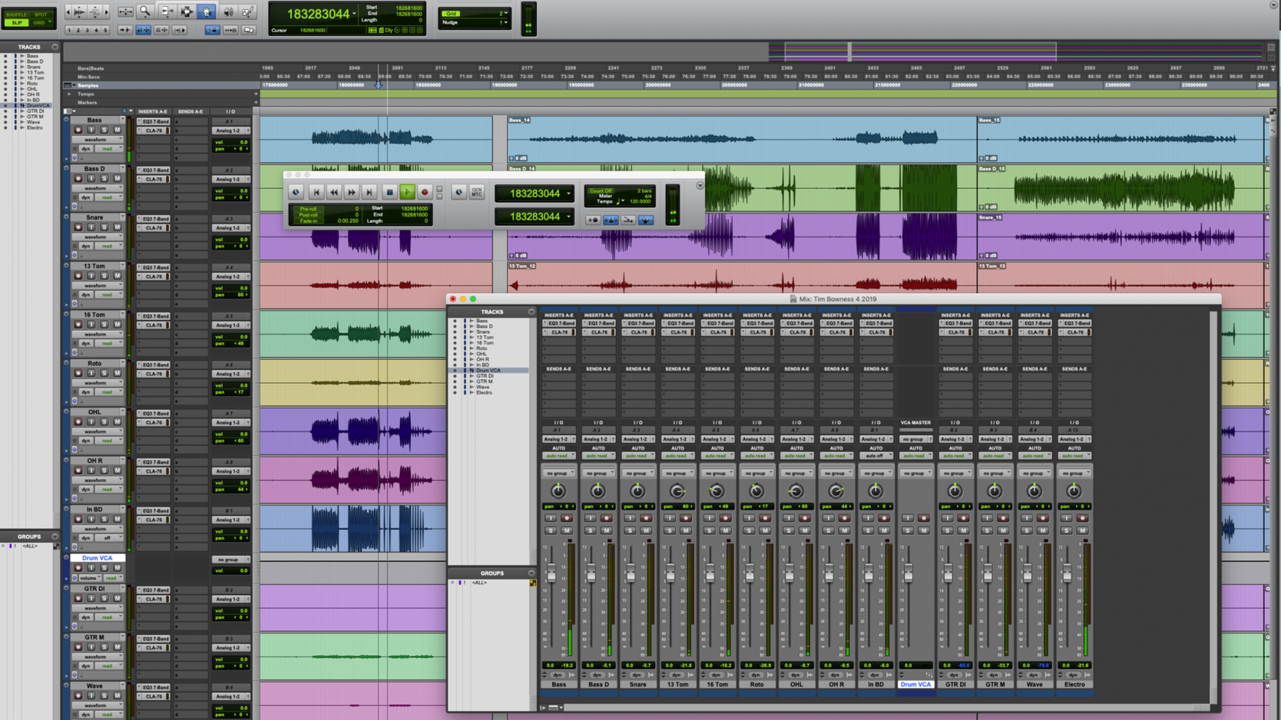1281x720 pixels.
Task: Click the Fade-in button in Transport
Action: point(309,220)
